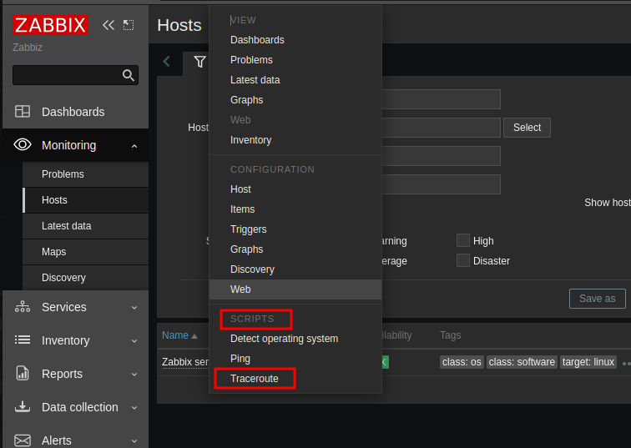Click the Name column sort arrow
This screenshot has height=448, width=631.
click(194, 336)
